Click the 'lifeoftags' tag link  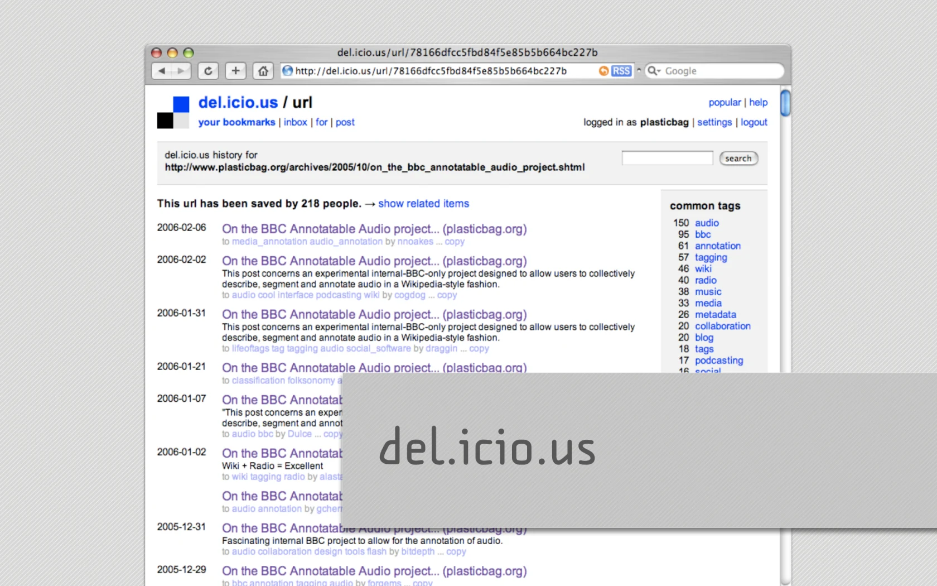pos(250,348)
